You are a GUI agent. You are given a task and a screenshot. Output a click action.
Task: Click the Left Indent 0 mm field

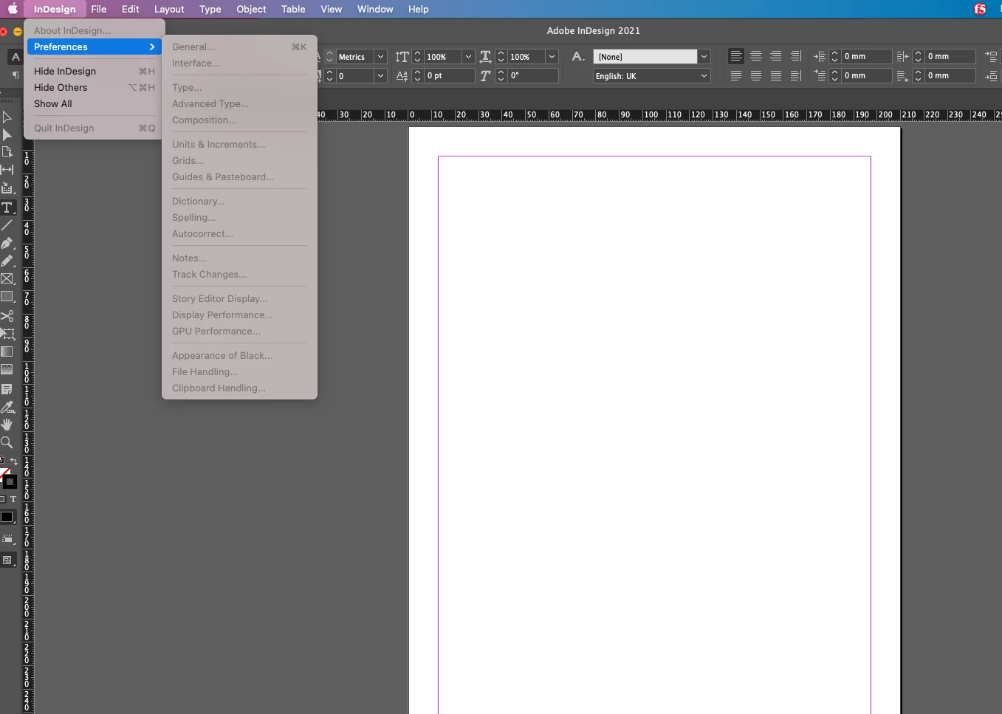coord(867,56)
